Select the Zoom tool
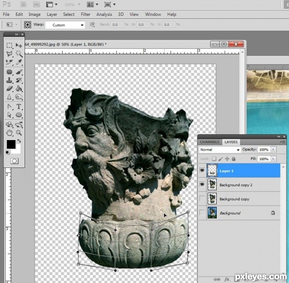Image resolution: width=289 pixels, height=283 pixels. coord(19,132)
